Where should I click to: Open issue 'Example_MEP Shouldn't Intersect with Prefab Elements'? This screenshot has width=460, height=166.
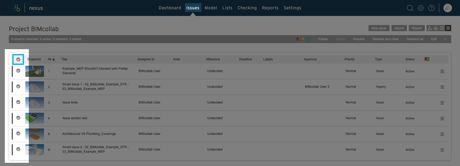(x=95, y=71)
